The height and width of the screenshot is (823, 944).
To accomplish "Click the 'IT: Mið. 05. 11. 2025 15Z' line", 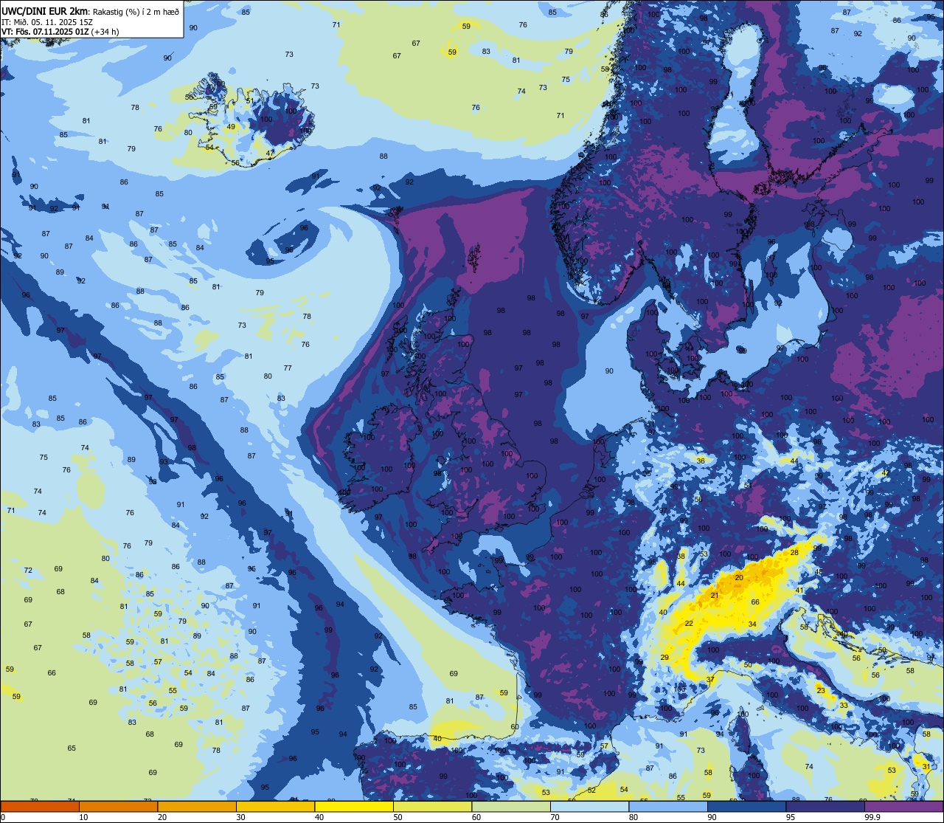I will coord(49,21).
